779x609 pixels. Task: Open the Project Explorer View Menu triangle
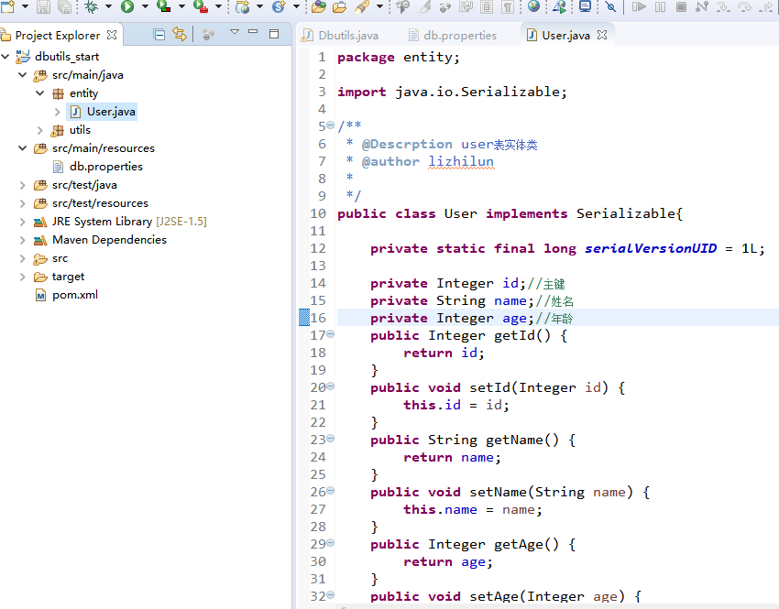coord(234,34)
